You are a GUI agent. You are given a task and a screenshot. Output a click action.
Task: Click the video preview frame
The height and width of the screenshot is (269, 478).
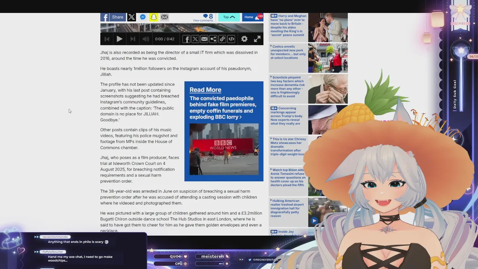point(181,28)
